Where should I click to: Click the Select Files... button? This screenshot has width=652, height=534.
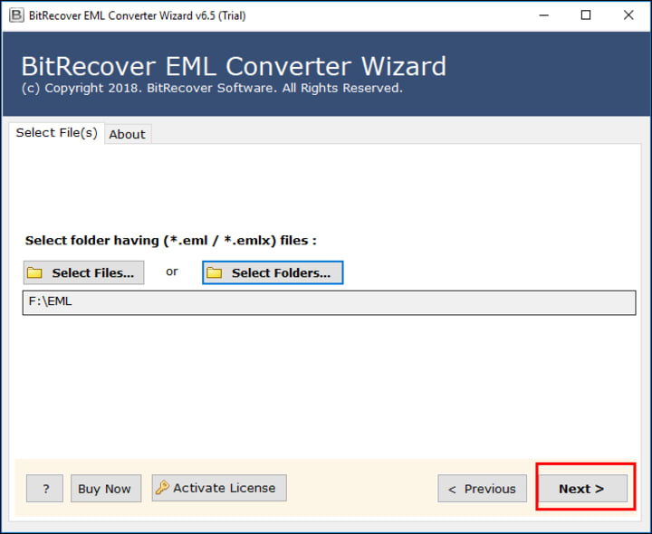click(x=84, y=272)
